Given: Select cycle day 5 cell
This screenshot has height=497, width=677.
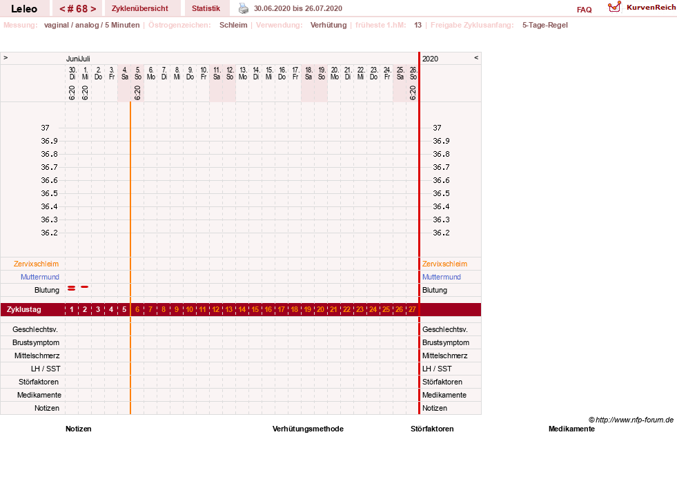Looking at the screenshot, I should 124,310.
